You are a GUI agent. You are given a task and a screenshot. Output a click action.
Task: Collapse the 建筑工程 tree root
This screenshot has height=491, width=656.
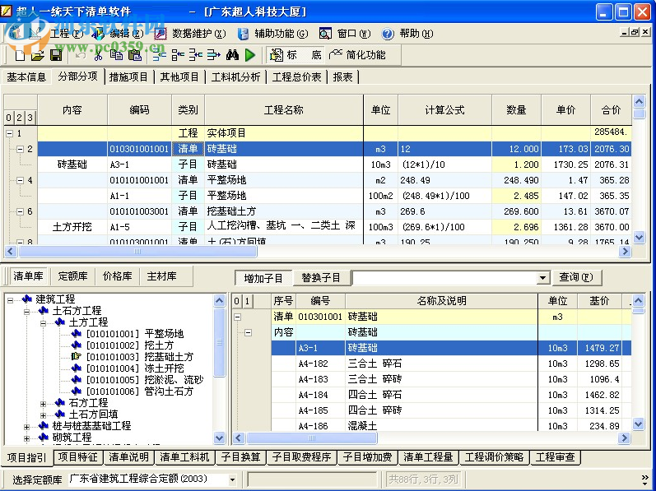(x=10, y=299)
